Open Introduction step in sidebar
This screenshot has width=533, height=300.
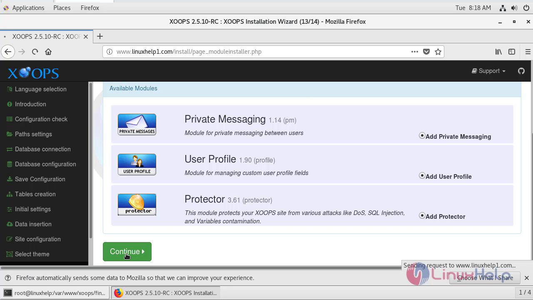click(30, 104)
